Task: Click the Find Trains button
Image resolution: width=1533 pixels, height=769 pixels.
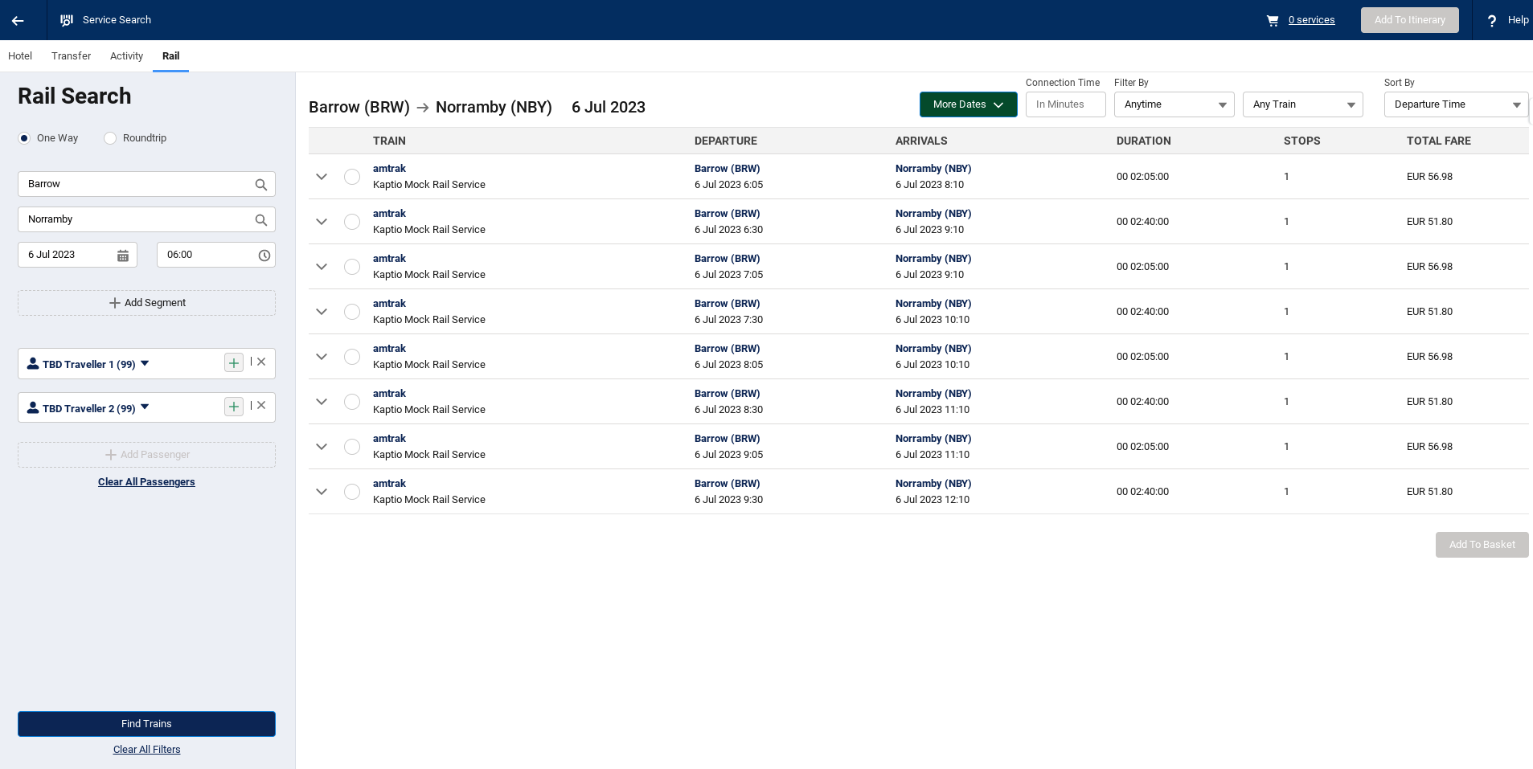Action: click(x=146, y=724)
